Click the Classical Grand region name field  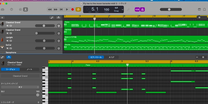(20, 76)
